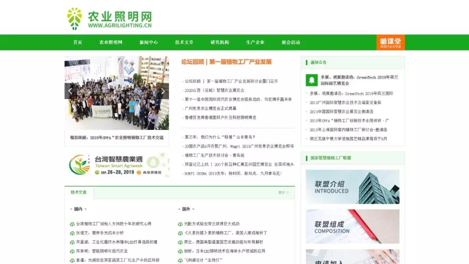469x264 pixels.
Task: Click the leaf icon beside 《火星救援》 article
Action: [x=180, y=233]
